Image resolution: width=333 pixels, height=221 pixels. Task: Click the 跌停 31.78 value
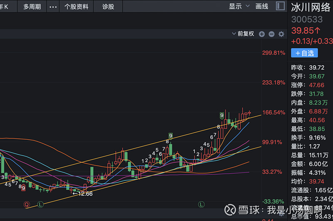pyautogui.click(x=316, y=94)
